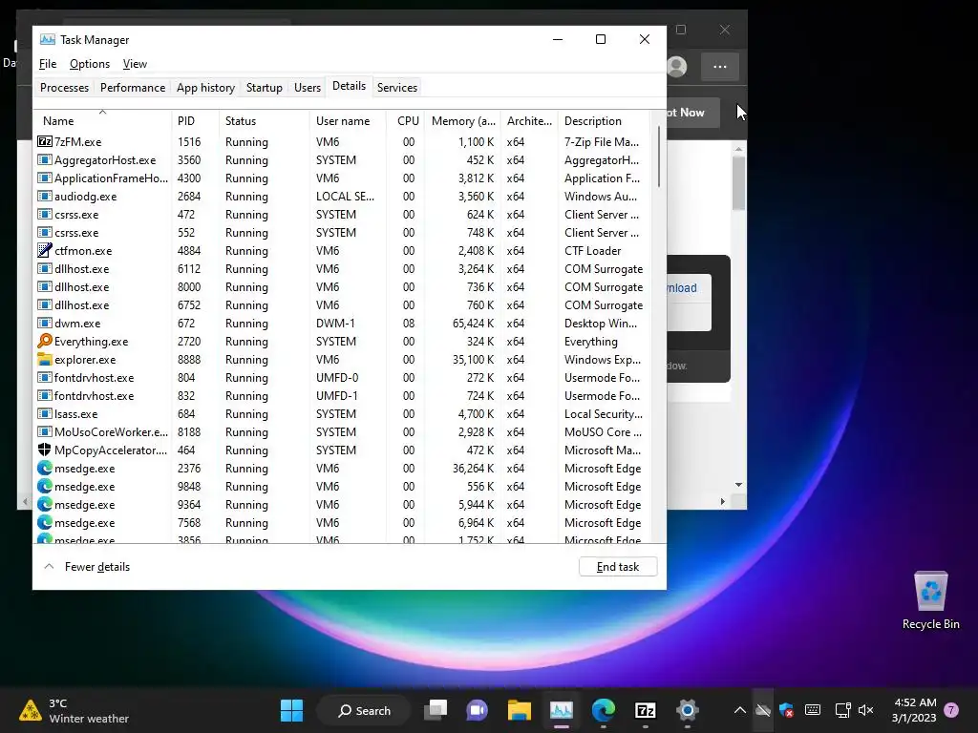Open the View menu

[x=135, y=64]
